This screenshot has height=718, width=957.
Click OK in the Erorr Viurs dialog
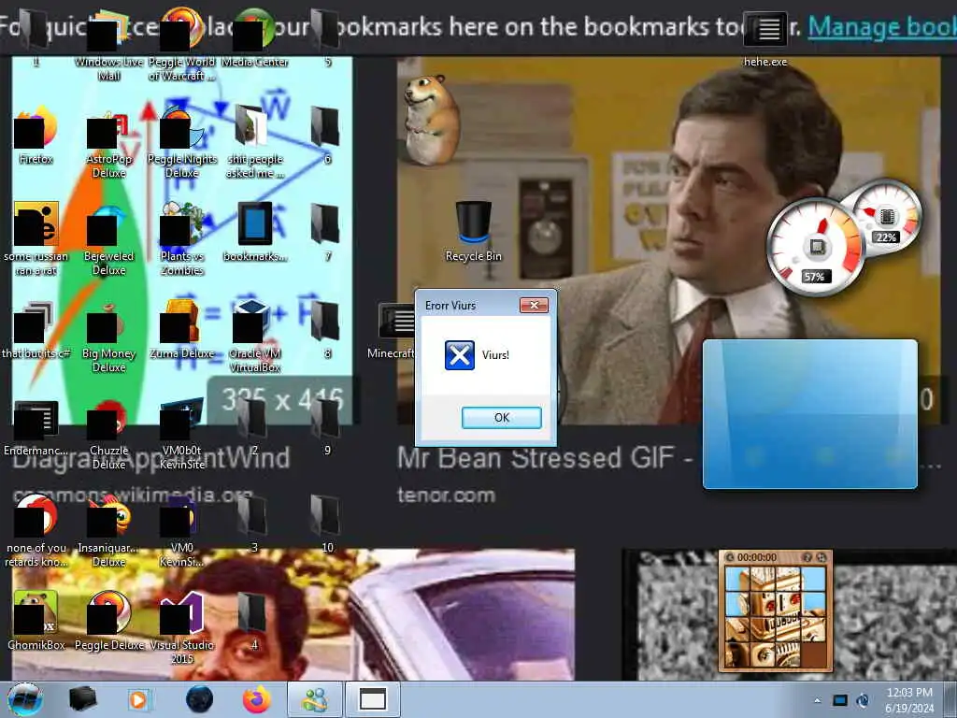click(501, 418)
